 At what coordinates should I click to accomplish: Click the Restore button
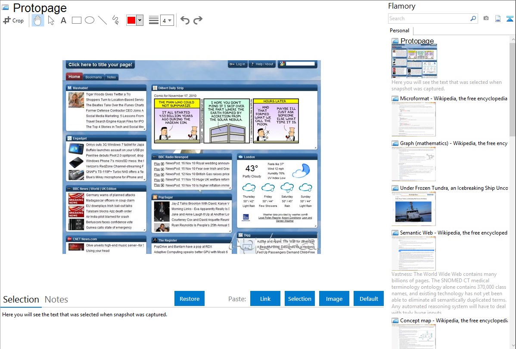190,299
